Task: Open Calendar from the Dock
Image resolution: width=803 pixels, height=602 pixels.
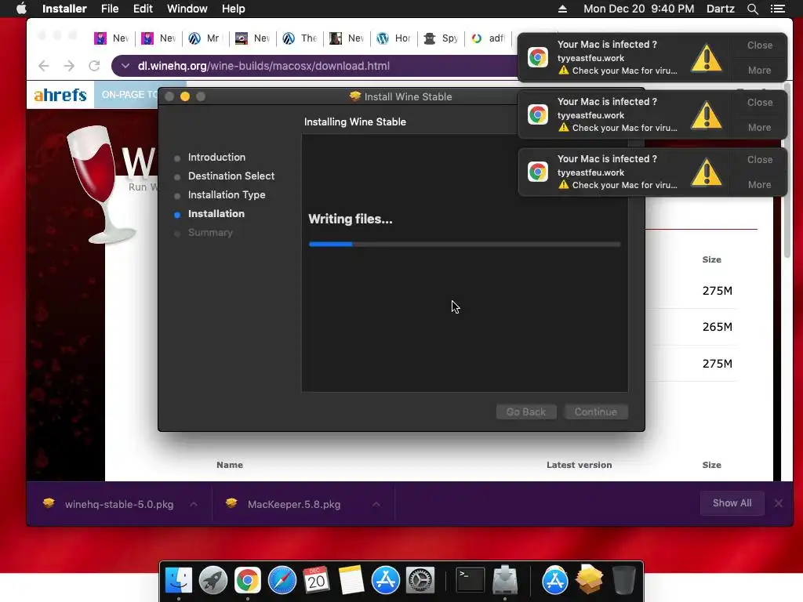Action: point(317,580)
